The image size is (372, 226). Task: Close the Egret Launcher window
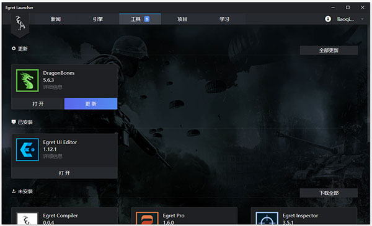[363, 7]
